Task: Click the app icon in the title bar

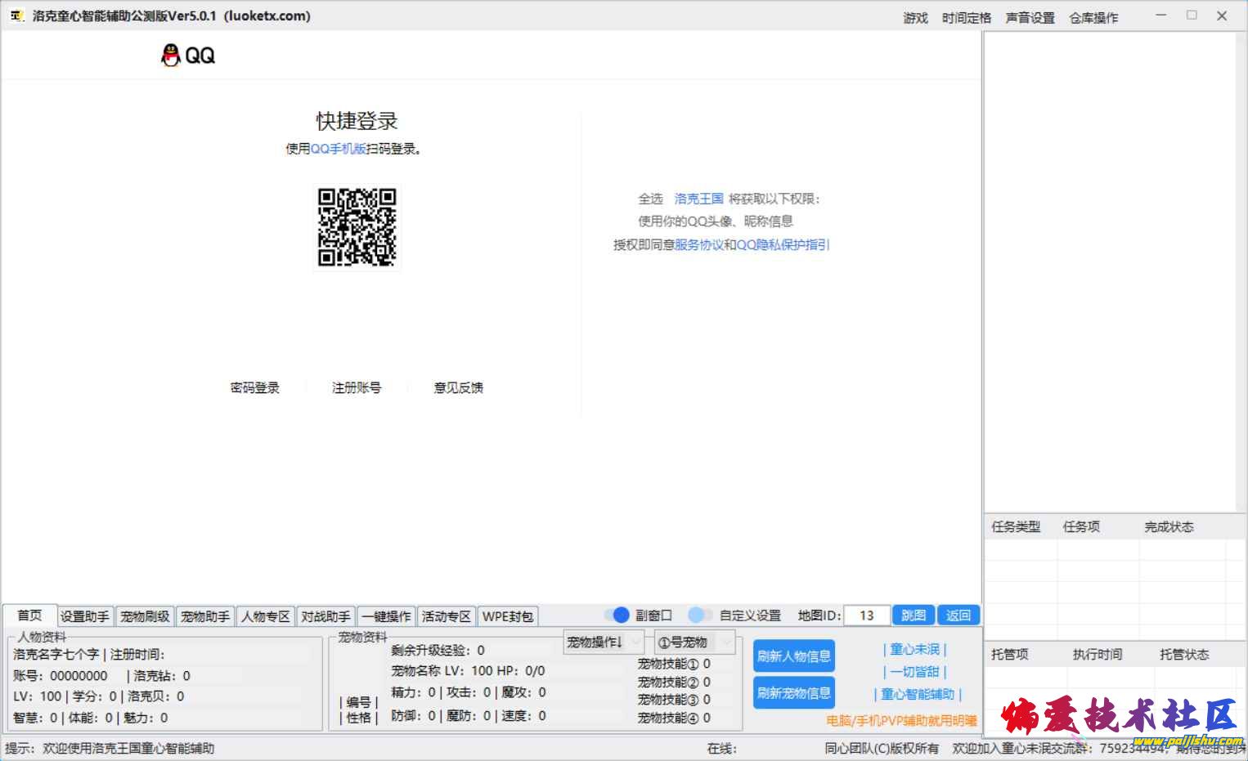Action: [16, 16]
